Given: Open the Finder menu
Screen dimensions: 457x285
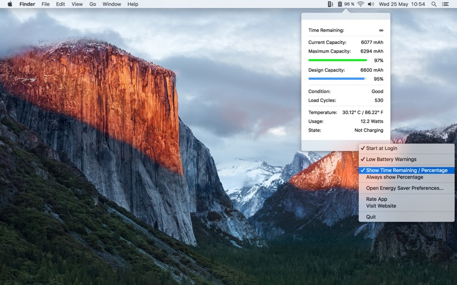Looking at the screenshot, I should pyautogui.click(x=27, y=4).
